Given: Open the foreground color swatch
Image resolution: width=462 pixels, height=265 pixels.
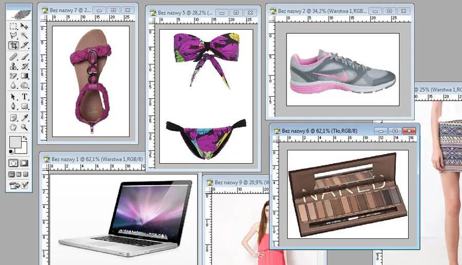Looking at the screenshot, I should click(15, 142).
